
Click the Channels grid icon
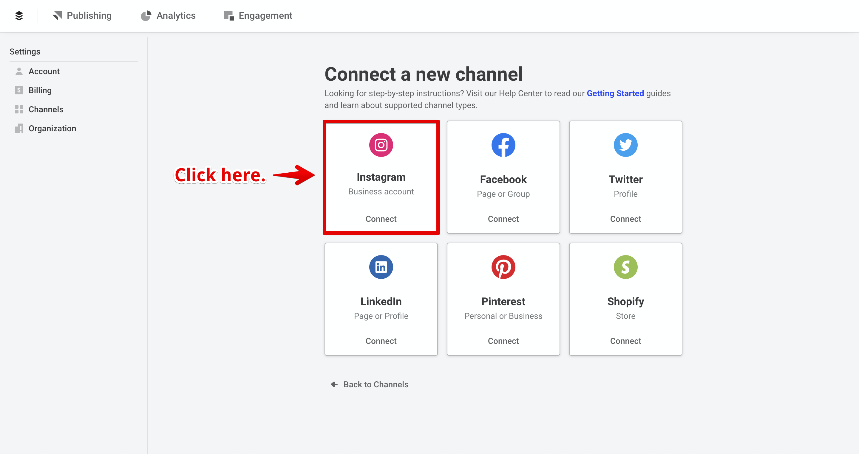[19, 109]
